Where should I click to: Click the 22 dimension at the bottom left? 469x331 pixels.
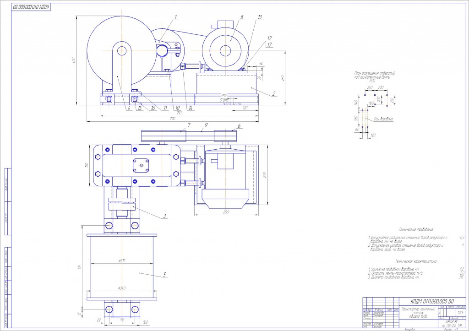(x=99, y=320)
